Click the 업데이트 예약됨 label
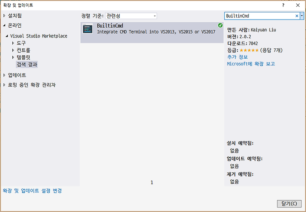This screenshot has width=306, height=212. pos(245,158)
